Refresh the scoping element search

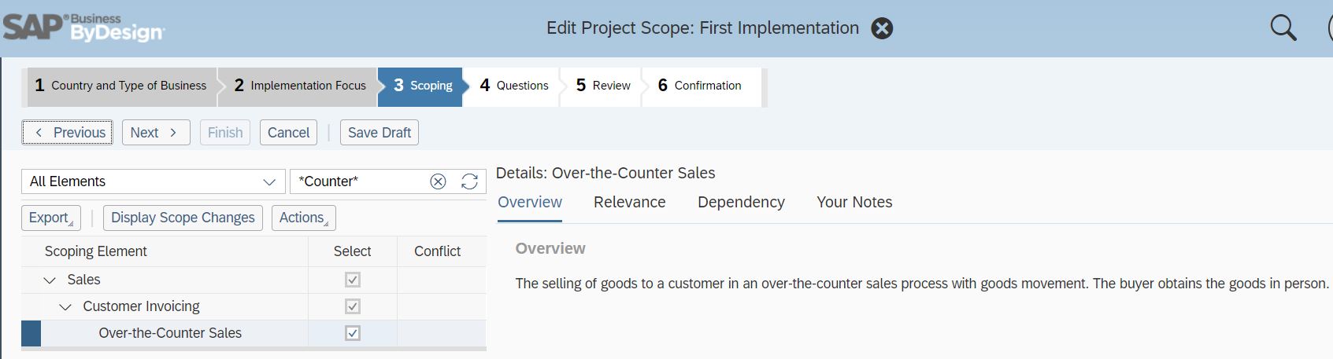[469, 181]
